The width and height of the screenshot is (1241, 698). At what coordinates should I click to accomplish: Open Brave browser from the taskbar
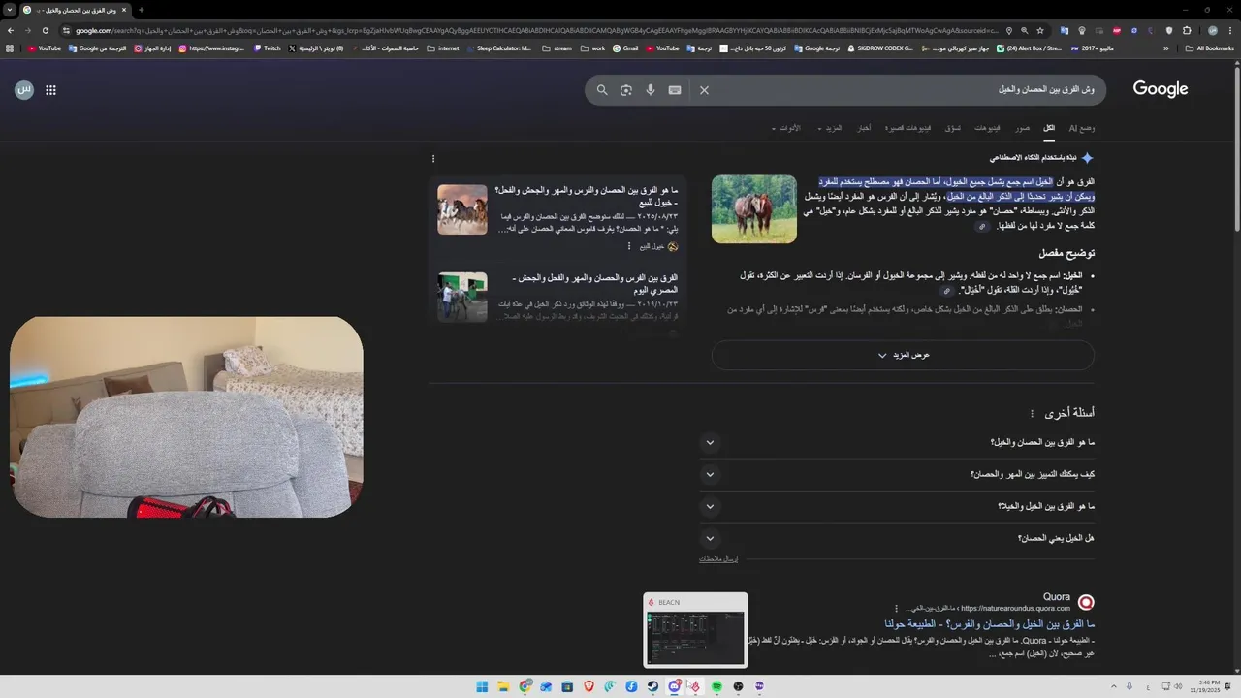tap(589, 686)
